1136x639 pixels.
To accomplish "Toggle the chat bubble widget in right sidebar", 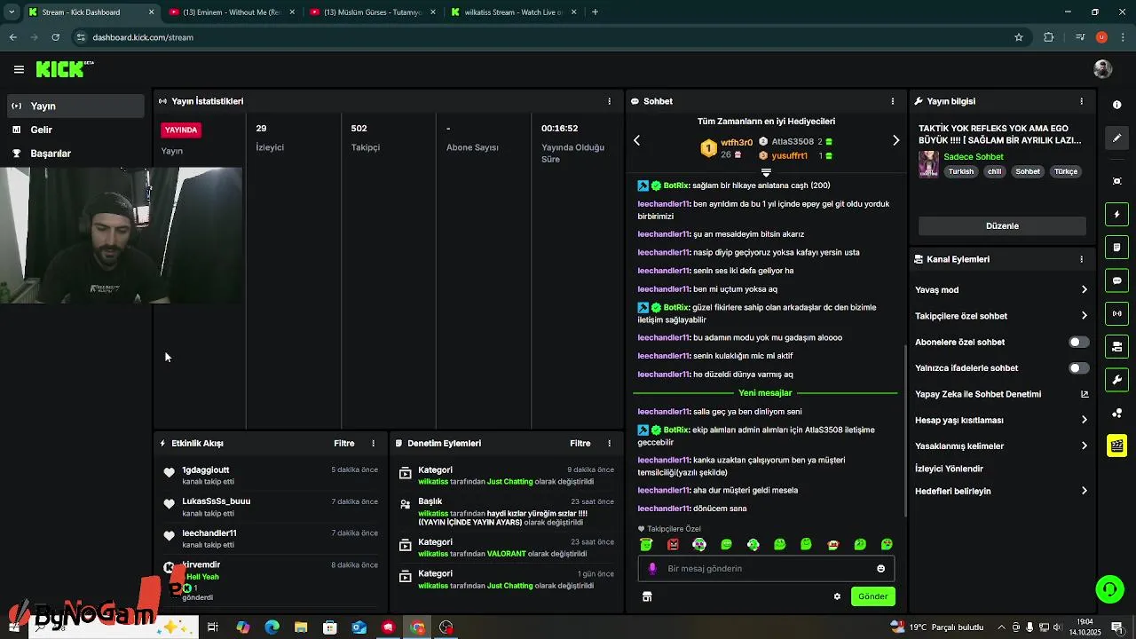I will pos(1116,280).
